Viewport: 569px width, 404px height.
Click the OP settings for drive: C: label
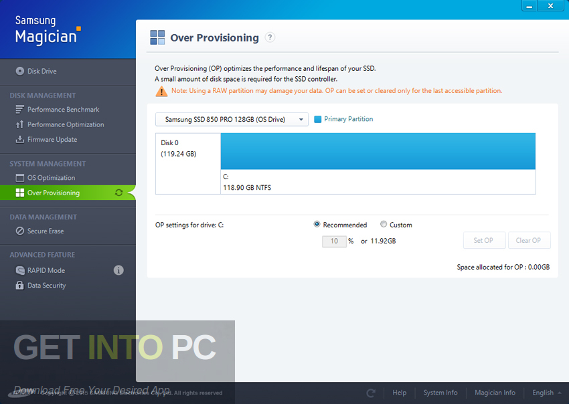pyautogui.click(x=189, y=225)
